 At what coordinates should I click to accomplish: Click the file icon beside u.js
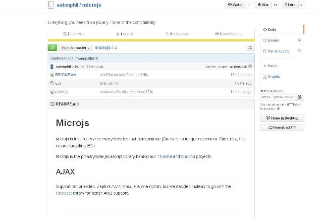52,83
